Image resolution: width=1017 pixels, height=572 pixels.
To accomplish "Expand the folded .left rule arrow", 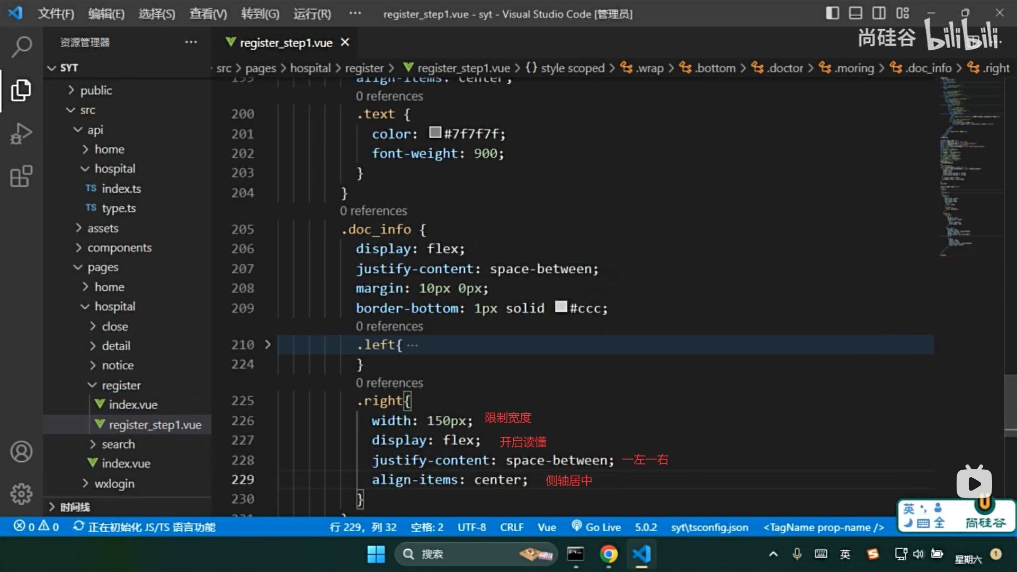I will pyautogui.click(x=267, y=345).
